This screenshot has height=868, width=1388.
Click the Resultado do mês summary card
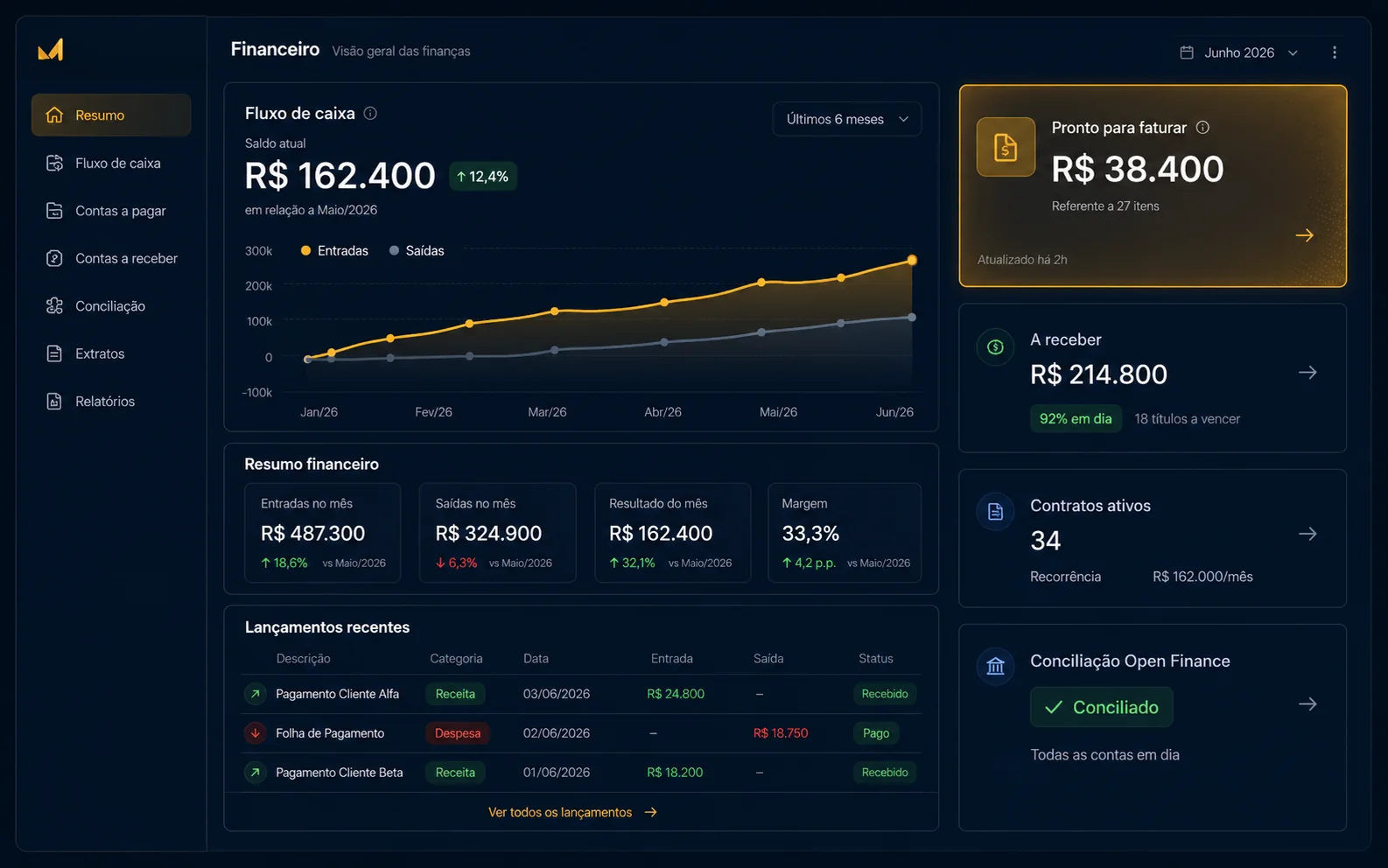(672, 533)
